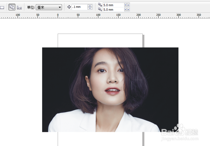Click the horizontal ruler at top
210x146 pixels.
coord(105,16)
